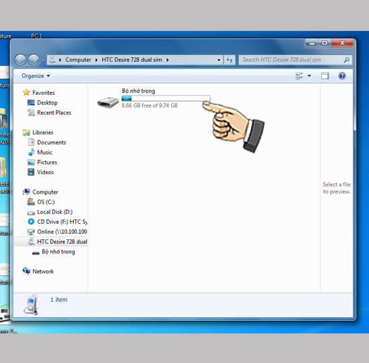
Task: Go back with the Back arrow button
Action: (21, 60)
